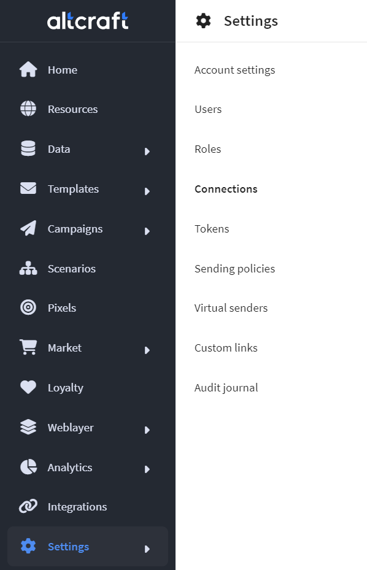Click the Loyalty heart icon
Viewport: 367px width, 570px height.
point(28,387)
